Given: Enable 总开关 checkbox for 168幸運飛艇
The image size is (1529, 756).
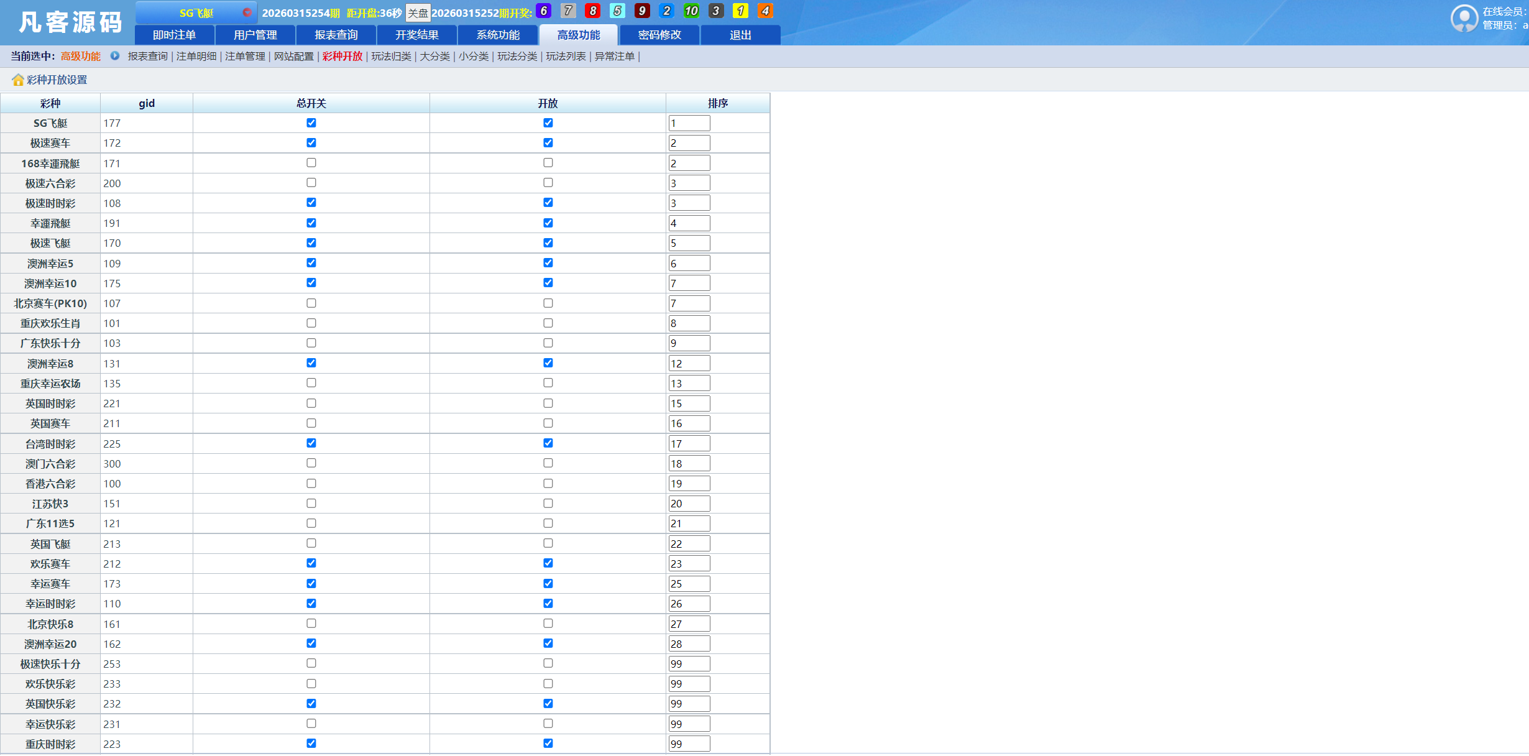Looking at the screenshot, I should [311, 163].
